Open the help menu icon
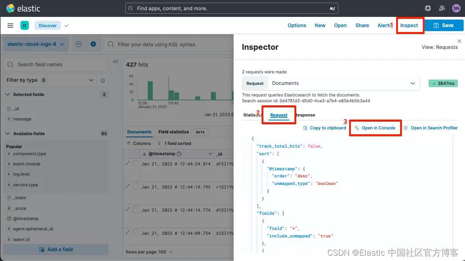Viewport: 465px width, 261px height. pyautogui.click(x=428, y=8)
